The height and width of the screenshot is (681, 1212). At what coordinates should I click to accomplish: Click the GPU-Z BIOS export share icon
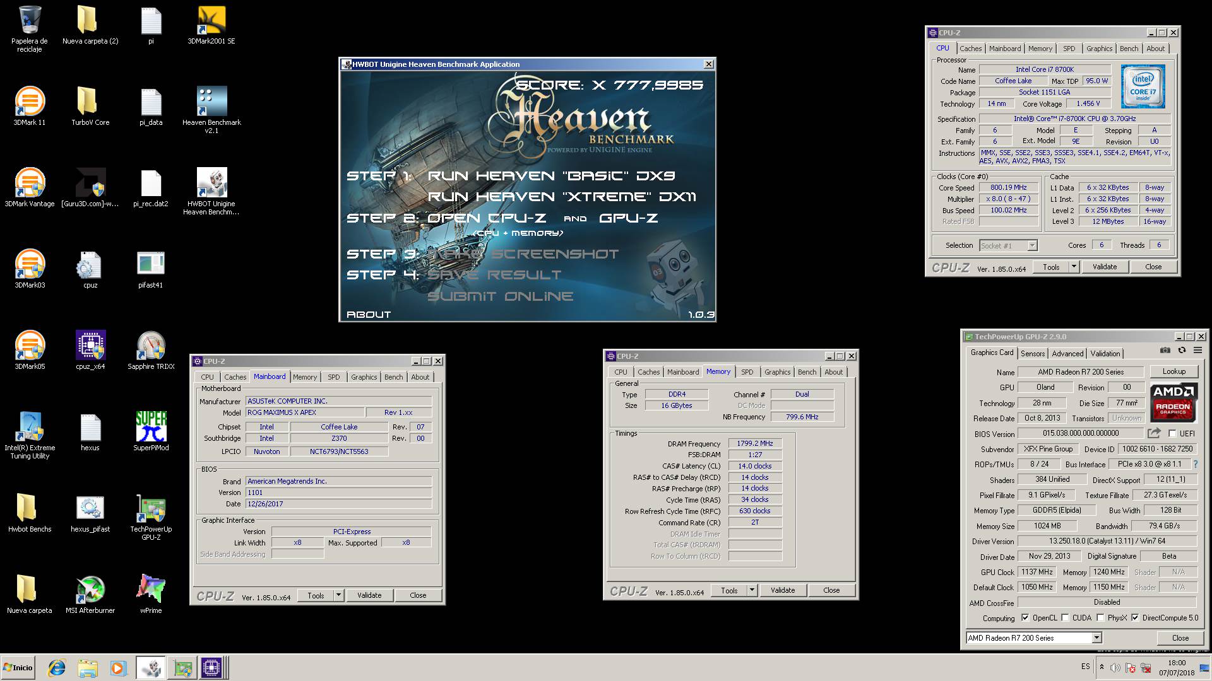coord(1154,433)
